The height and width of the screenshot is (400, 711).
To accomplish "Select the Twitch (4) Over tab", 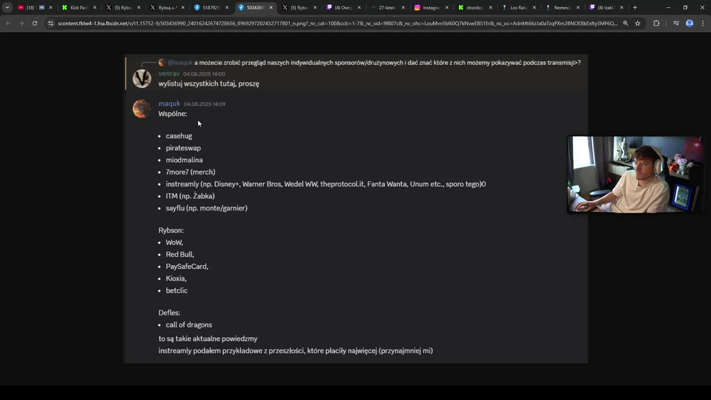I will 343,8.
